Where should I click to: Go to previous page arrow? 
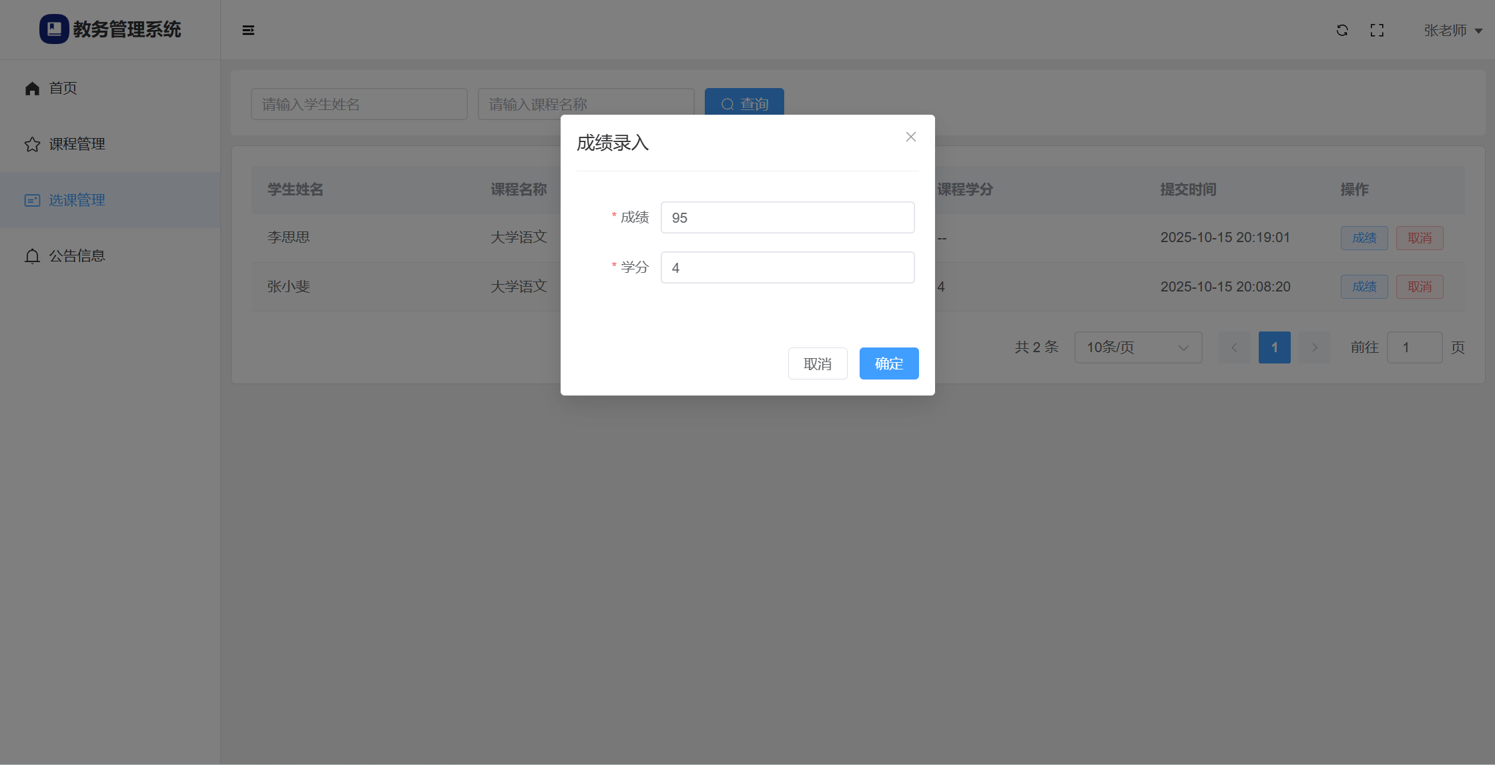coord(1234,347)
